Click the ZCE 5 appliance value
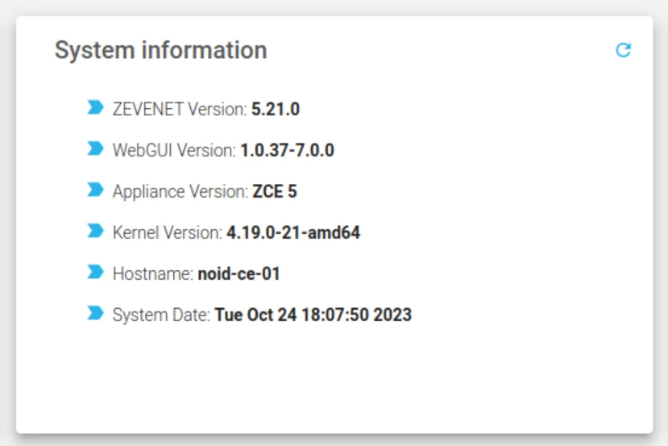Screen dimensions: 668x446 coord(275,191)
